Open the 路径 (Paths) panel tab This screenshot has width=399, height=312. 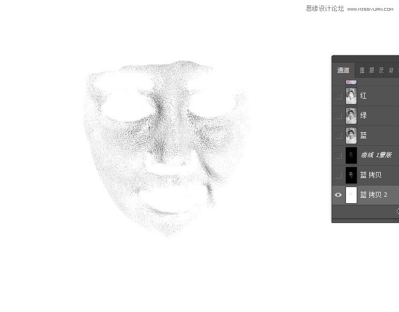pyautogui.click(x=372, y=70)
